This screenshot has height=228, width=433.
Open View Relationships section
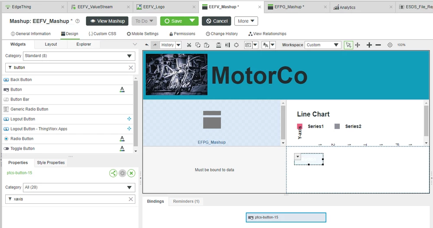pos(267,34)
